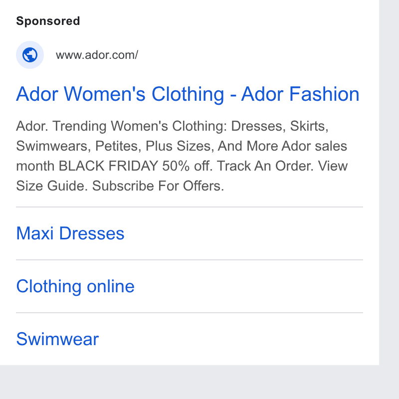Image resolution: width=399 pixels, height=399 pixels.
Task: Click the Sponsored label
Action: tap(48, 21)
